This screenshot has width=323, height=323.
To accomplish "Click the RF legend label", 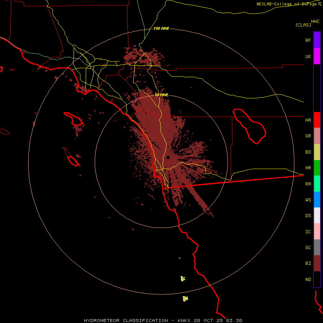I will point(308,40).
